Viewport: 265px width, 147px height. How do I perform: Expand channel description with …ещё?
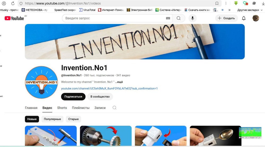point(119,82)
